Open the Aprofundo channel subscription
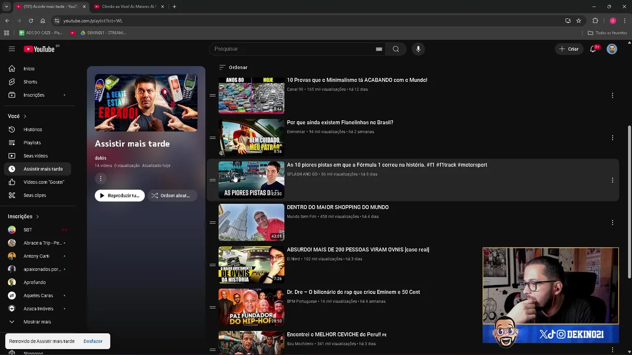632x355 pixels. (37, 283)
